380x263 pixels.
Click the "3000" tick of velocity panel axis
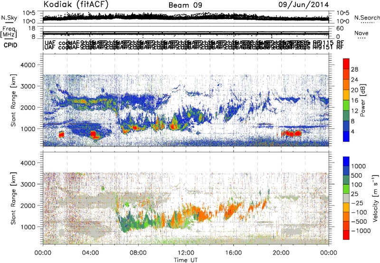click(28, 184)
